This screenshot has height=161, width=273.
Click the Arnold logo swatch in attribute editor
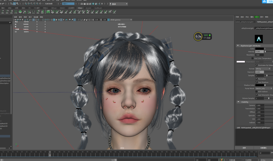(x=259, y=39)
